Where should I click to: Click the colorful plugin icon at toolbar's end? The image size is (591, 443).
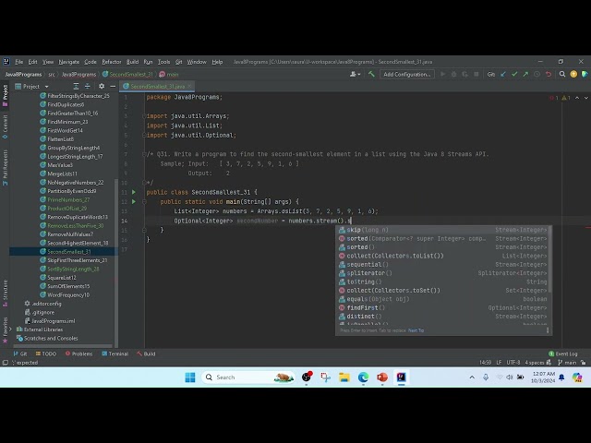click(585, 74)
